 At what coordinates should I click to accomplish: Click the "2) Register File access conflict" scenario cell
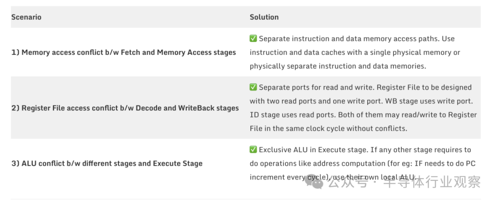pyautogui.click(x=125, y=108)
